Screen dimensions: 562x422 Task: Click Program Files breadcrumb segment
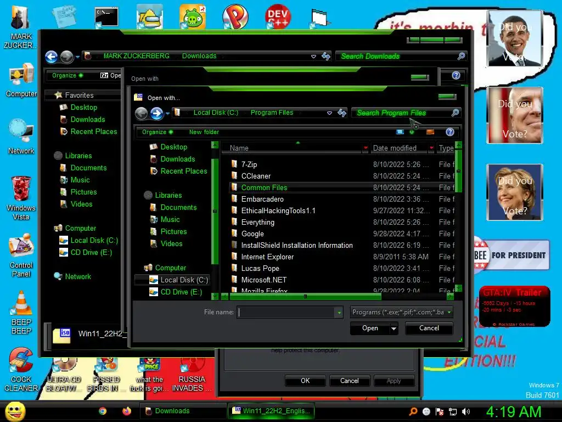click(x=272, y=113)
